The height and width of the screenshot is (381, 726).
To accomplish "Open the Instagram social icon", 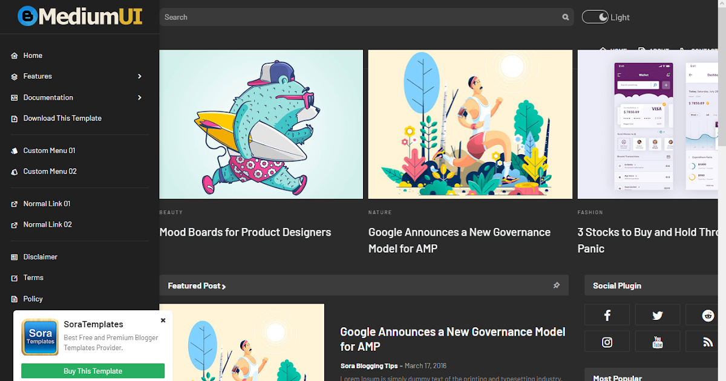I will pos(607,341).
